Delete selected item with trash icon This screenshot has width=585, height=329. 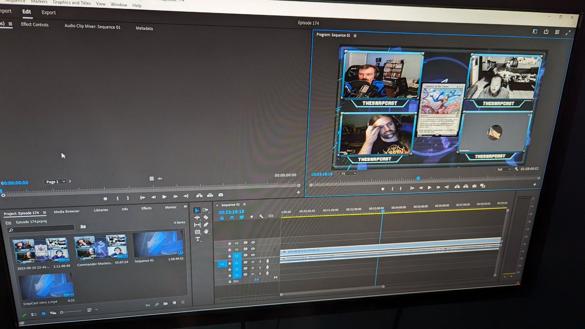(183, 302)
